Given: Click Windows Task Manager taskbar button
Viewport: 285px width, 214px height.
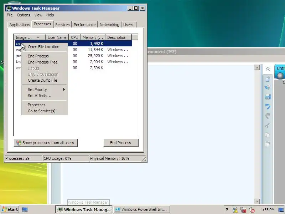Looking at the screenshot, I should [x=84, y=209].
